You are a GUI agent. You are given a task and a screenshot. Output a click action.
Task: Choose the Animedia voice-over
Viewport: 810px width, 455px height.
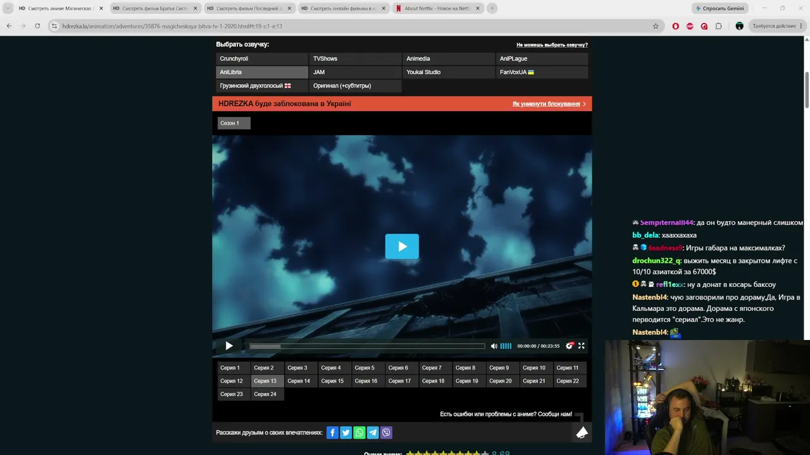pyautogui.click(x=449, y=59)
